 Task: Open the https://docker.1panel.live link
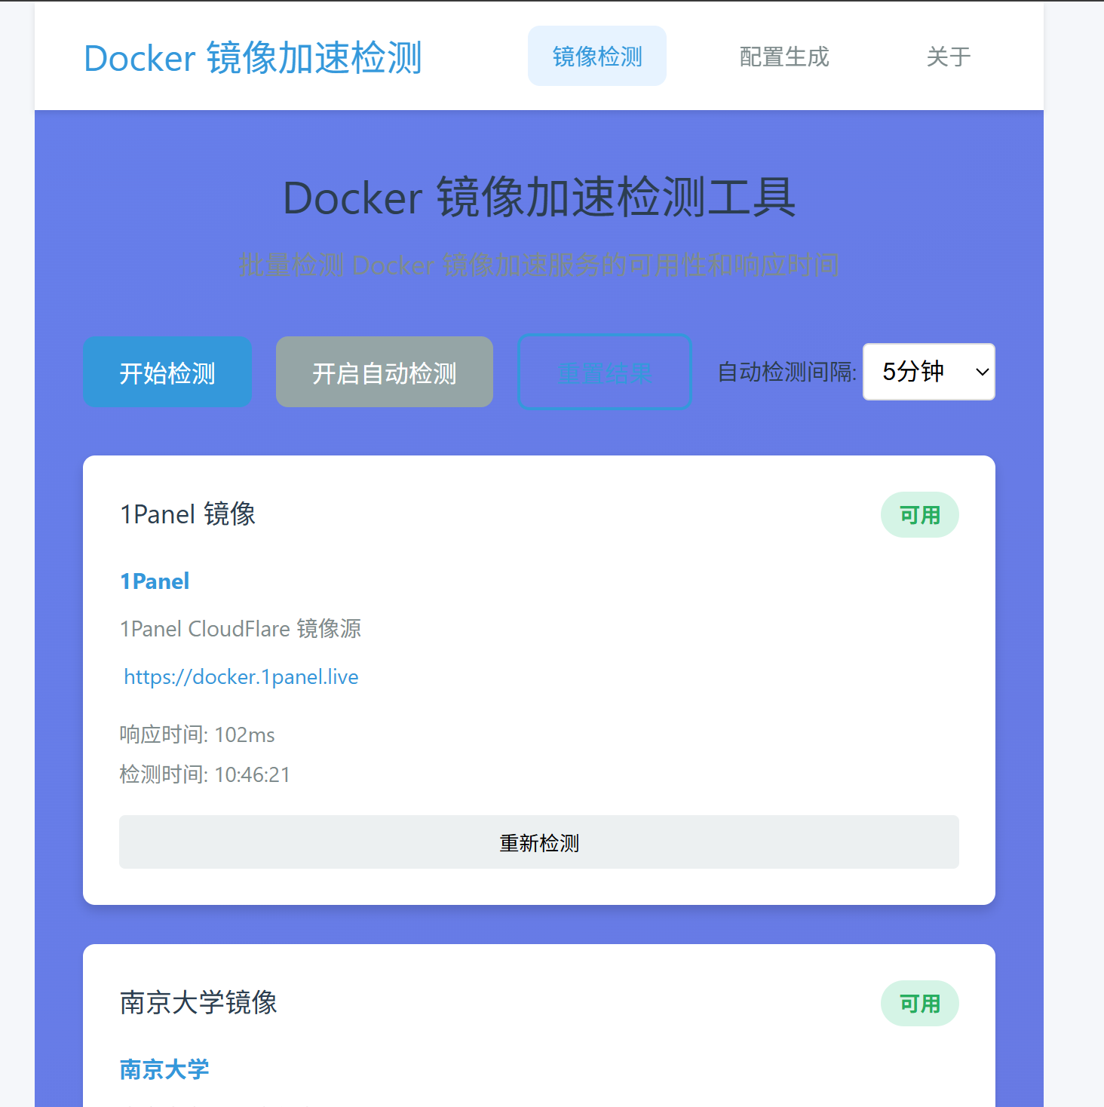click(x=241, y=677)
